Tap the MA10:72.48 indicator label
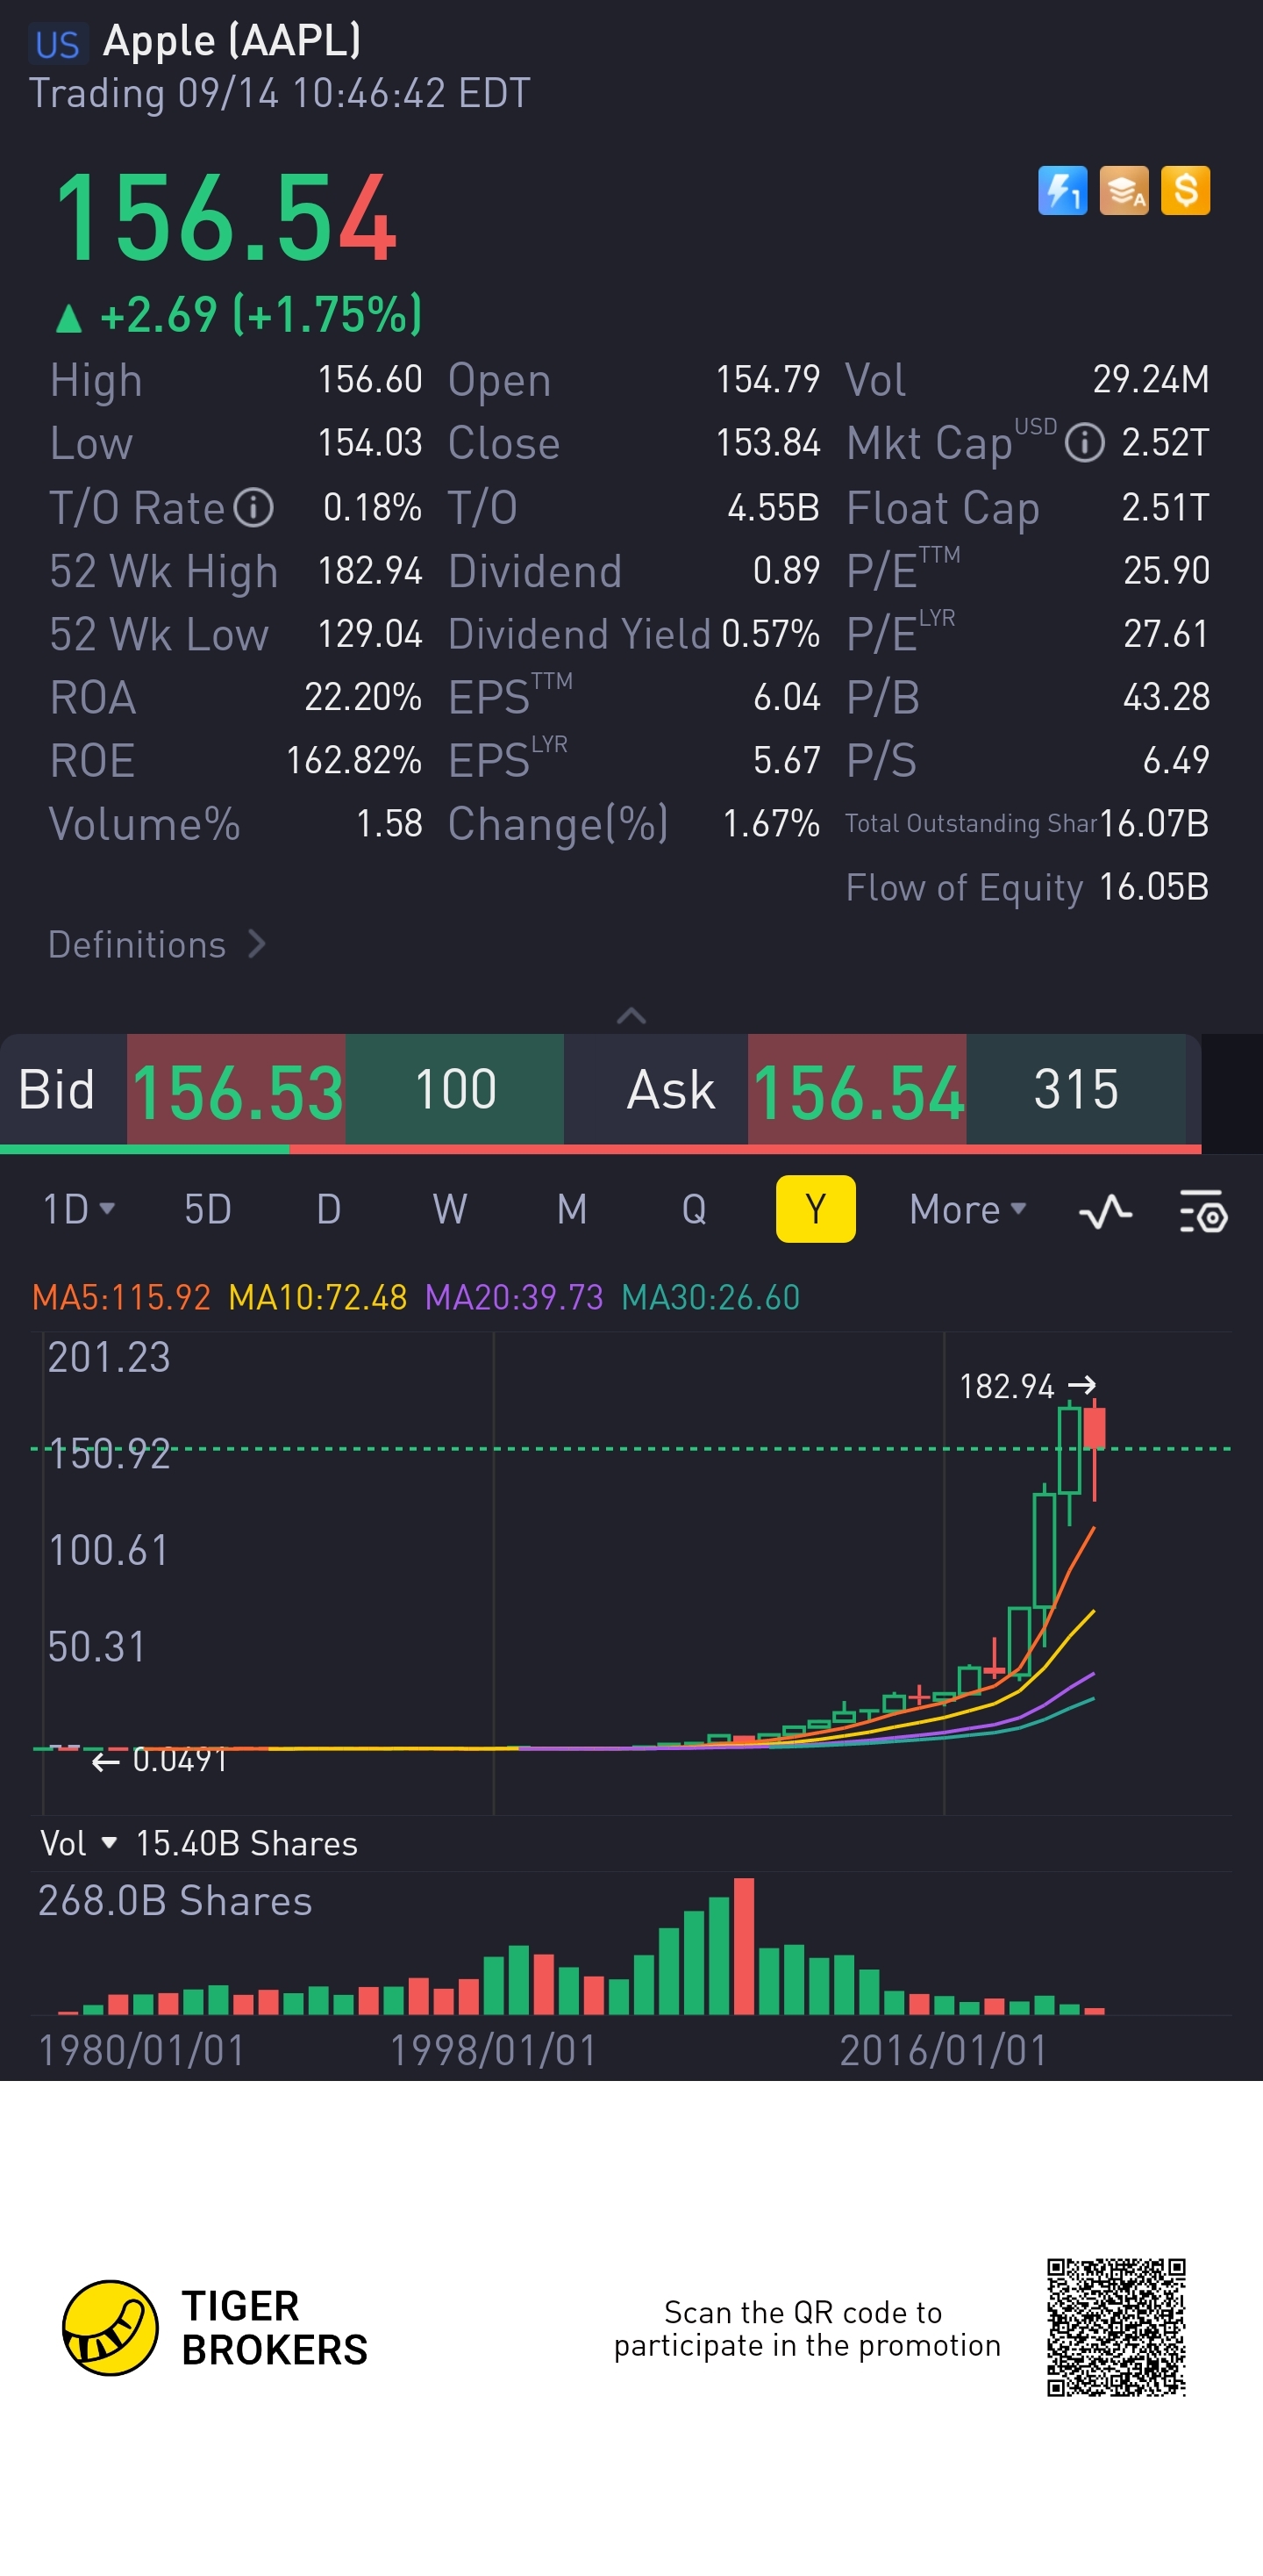 (x=318, y=1298)
